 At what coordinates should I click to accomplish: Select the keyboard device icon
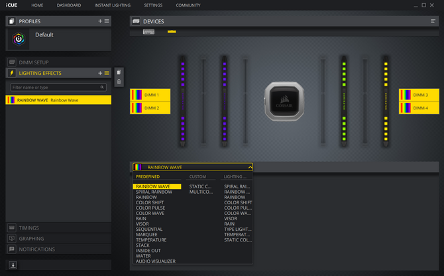148,32
